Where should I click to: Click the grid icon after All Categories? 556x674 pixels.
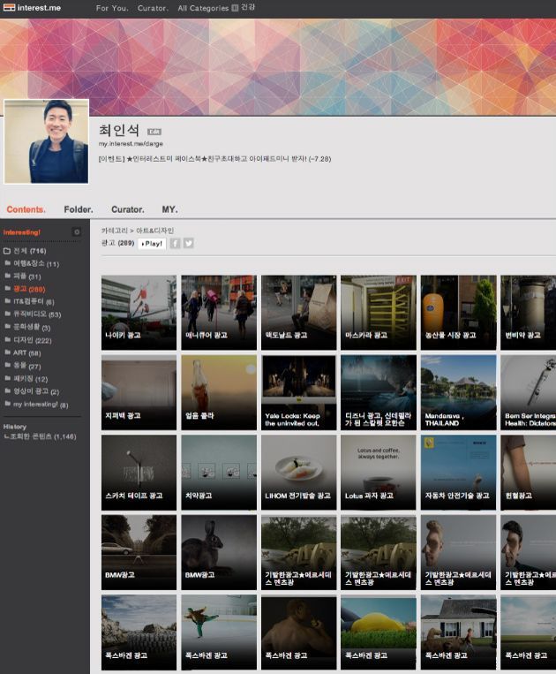(x=235, y=8)
